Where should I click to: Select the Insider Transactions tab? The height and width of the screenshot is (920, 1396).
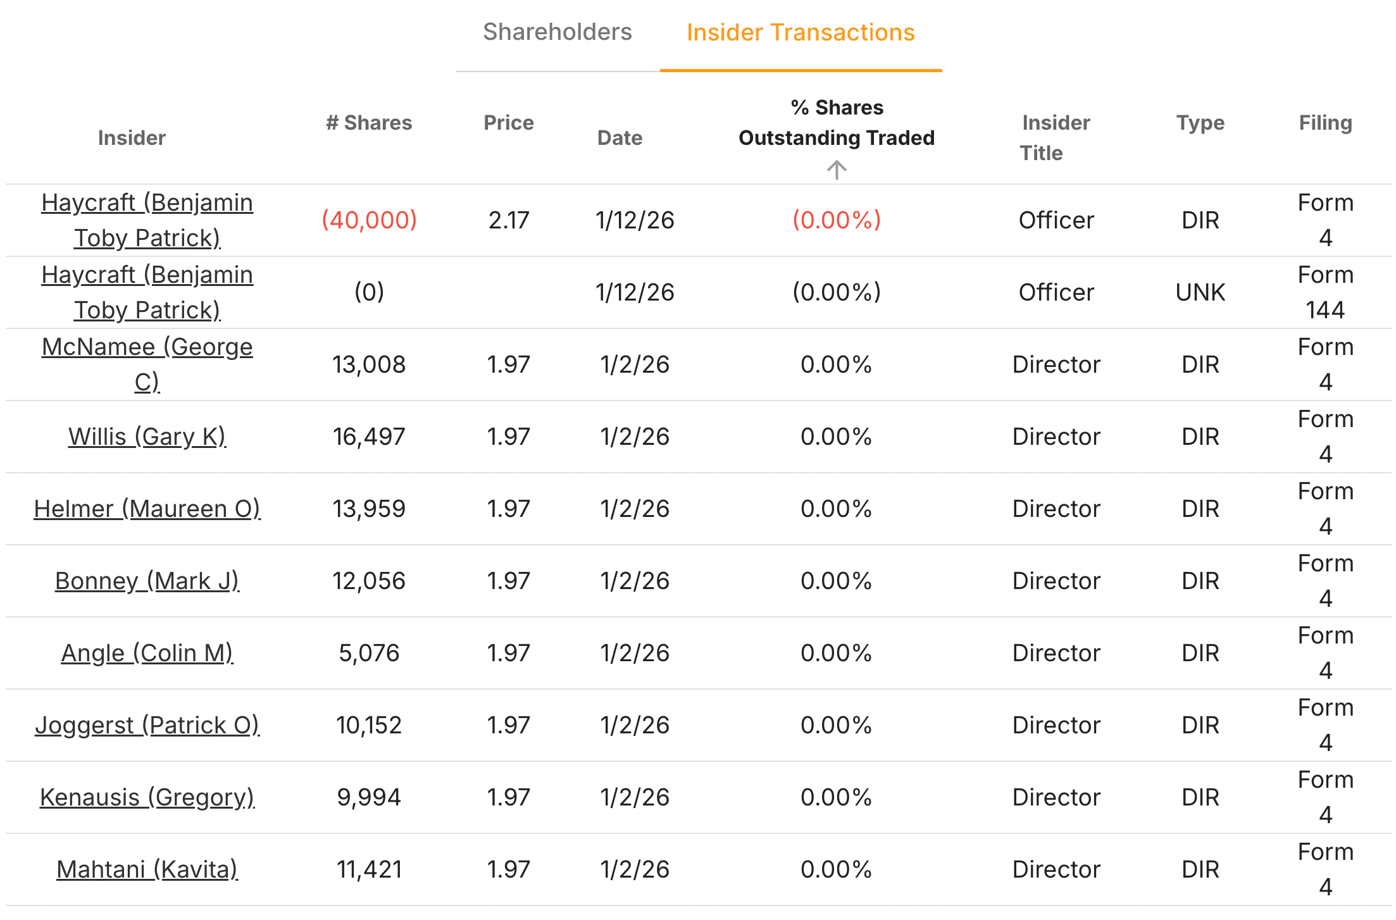(801, 32)
